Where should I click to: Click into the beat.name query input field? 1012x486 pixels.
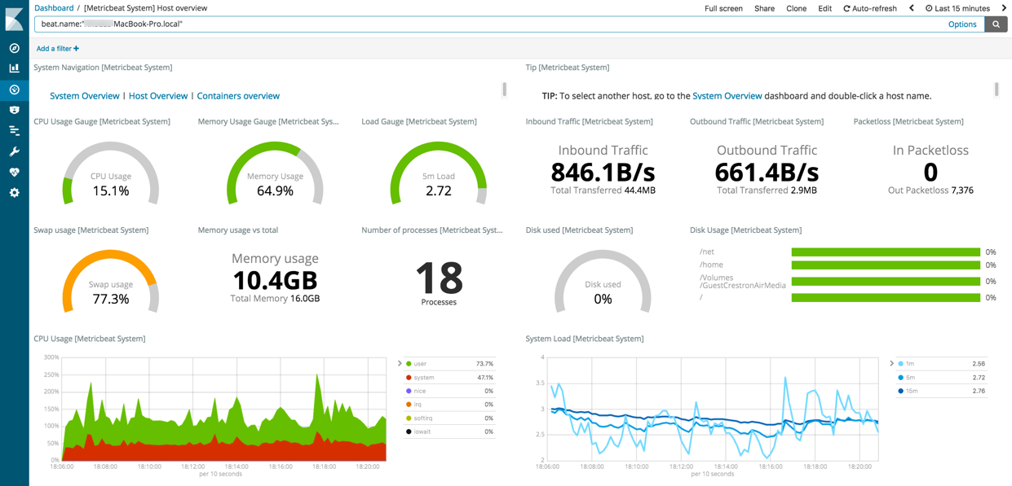[489, 24]
